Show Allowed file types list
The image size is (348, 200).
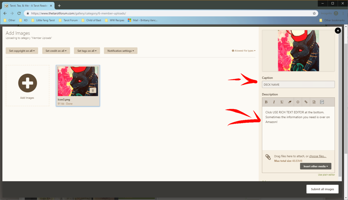tap(244, 51)
